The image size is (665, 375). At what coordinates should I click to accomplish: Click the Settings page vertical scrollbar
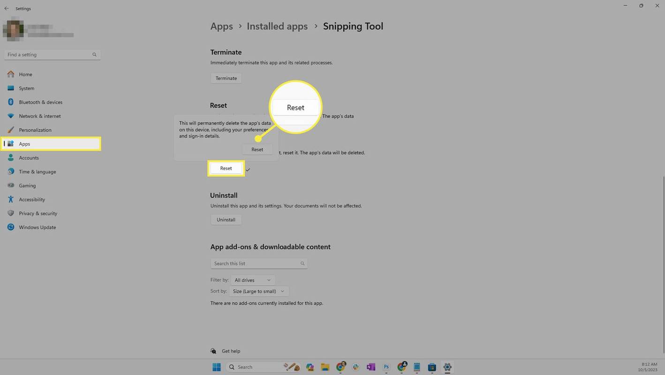click(663, 265)
